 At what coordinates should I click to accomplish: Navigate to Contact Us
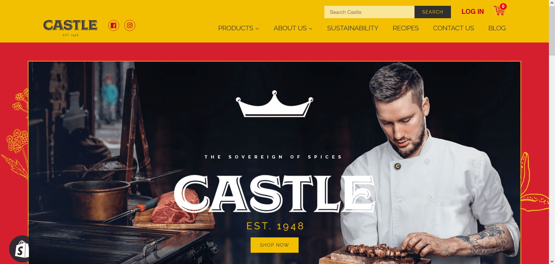[x=454, y=28]
